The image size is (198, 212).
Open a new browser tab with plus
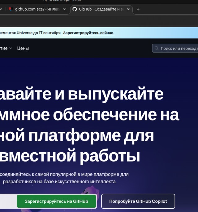(x=138, y=9)
